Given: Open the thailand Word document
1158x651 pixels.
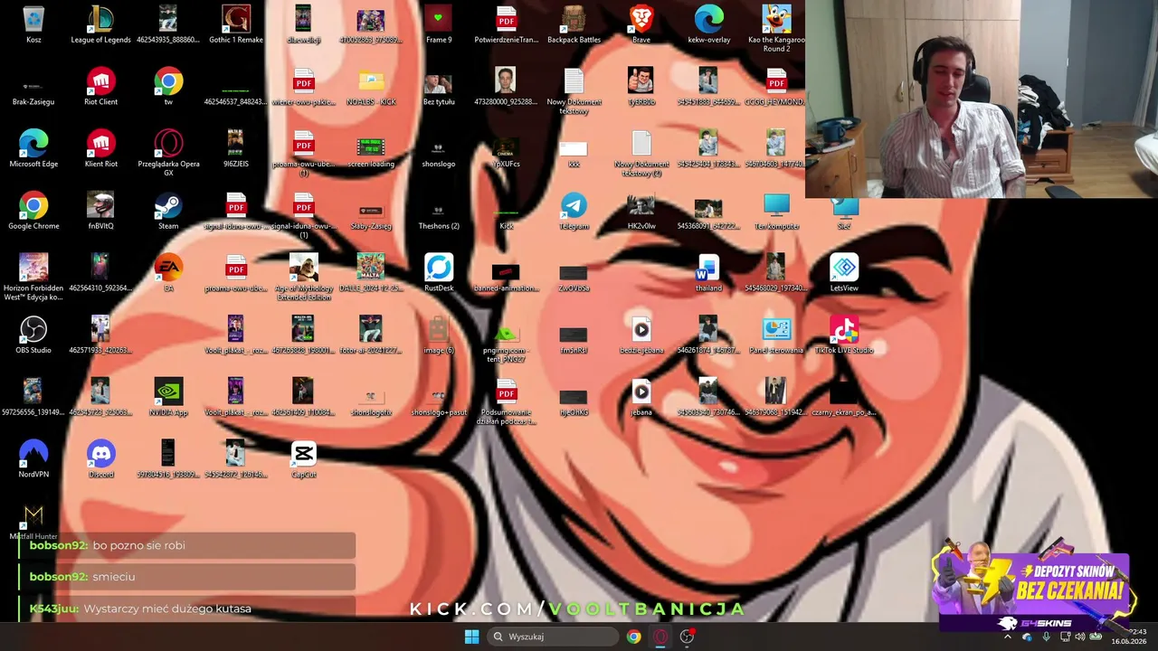Looking at the screenshot, I should (708, 274).
